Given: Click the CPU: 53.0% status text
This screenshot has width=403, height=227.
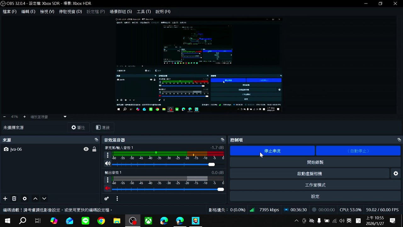Looking at the screenshot, I should click(350, 210).
